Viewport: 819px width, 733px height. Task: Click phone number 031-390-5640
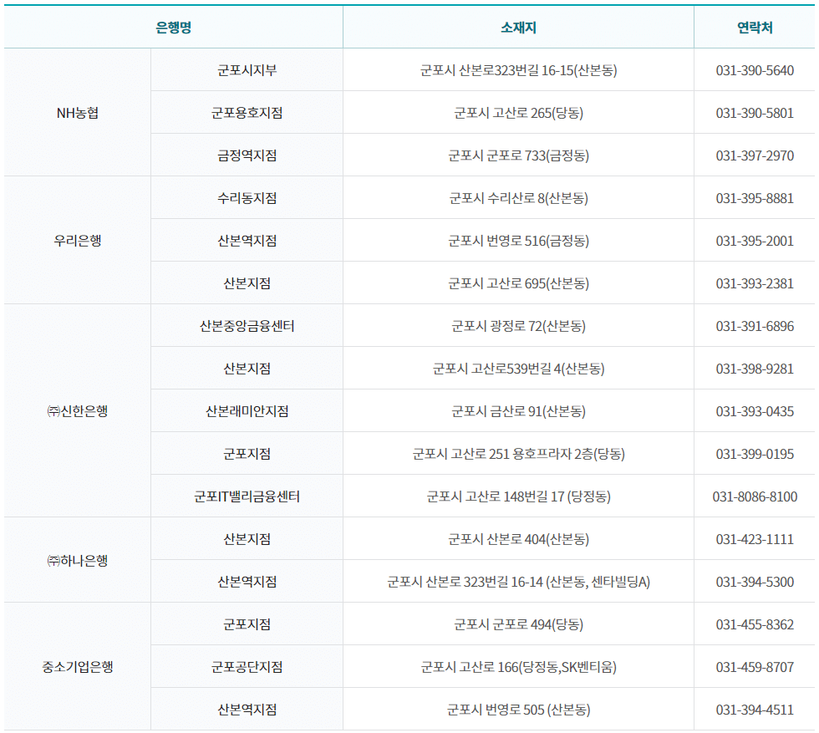click(755, 69)
